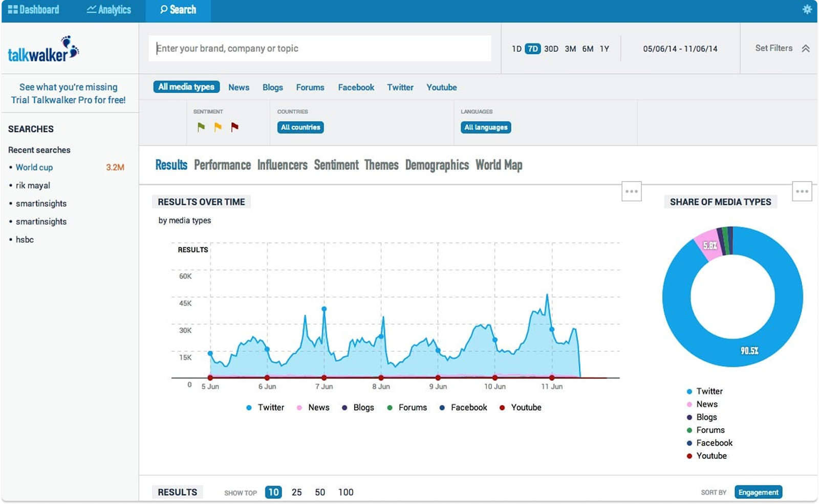819x504 pixels.
Task: Open the settings gear in top right corner
Action: pyautogui.click(x=808, y=8)
